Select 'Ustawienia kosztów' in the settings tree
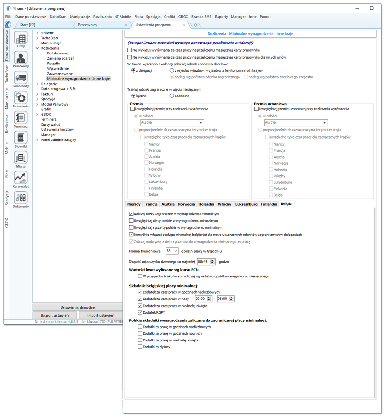The height and width of the screenshot is (416, 384). tap(57, 130)
